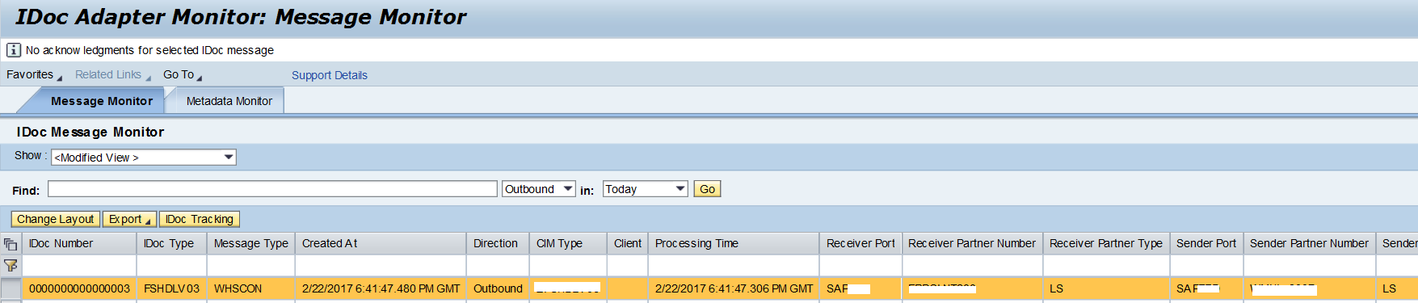Click the Sender Partner Number column header
Screen dimensions: 1418x303
point(1309,243)
